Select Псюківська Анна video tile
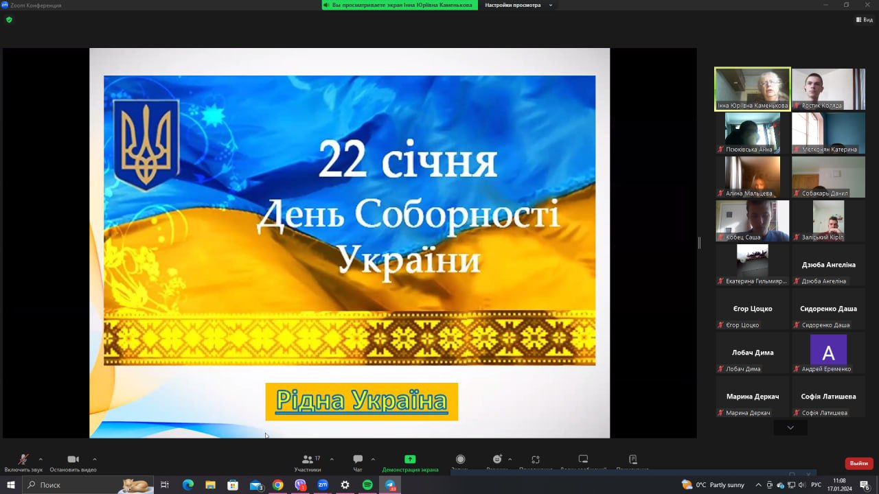This screenshot has width=879, height=494. click(x=753, y=133)
